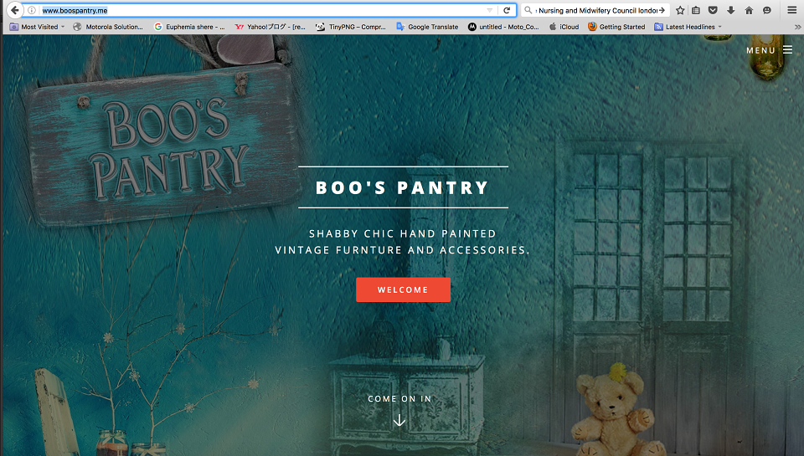Open Firefox hamburger menu

tap(791, 10)
